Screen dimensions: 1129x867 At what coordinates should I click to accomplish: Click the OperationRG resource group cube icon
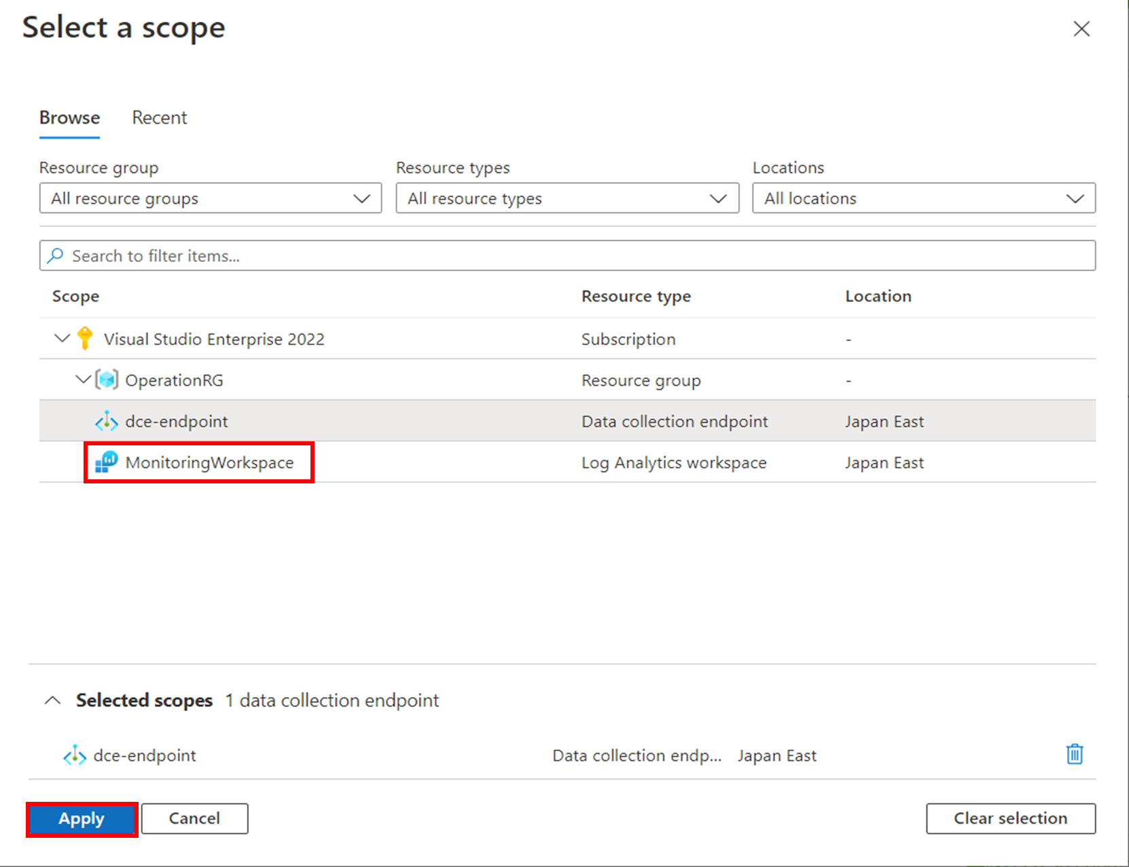[x=107, y=380]
